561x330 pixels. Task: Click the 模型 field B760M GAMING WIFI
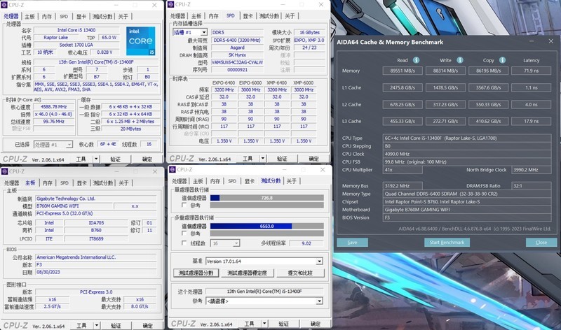(74, 206)
